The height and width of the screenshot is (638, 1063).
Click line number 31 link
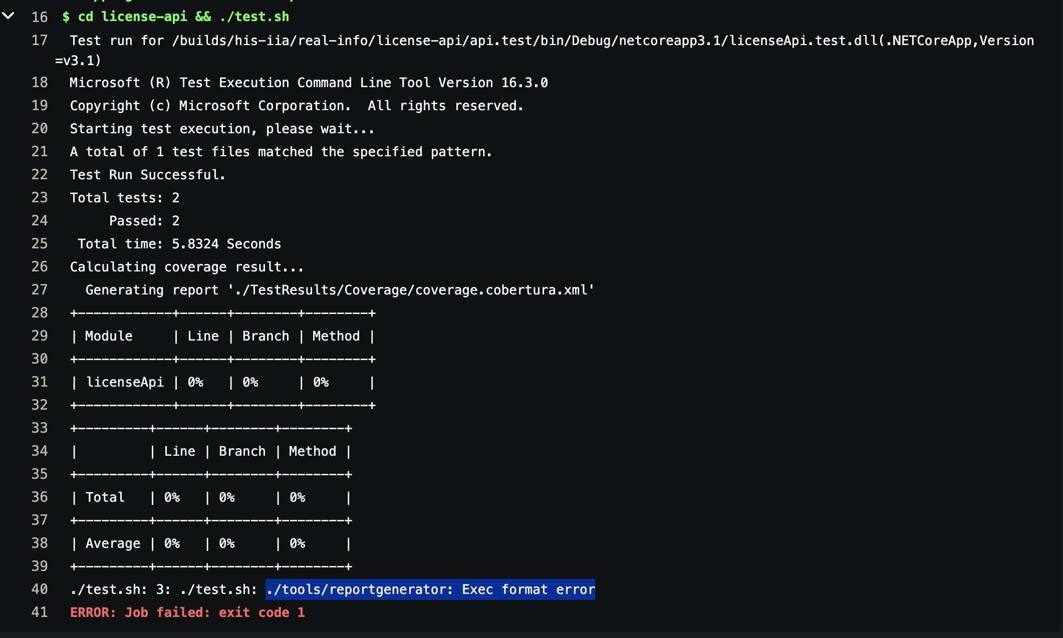click(40, 382)
